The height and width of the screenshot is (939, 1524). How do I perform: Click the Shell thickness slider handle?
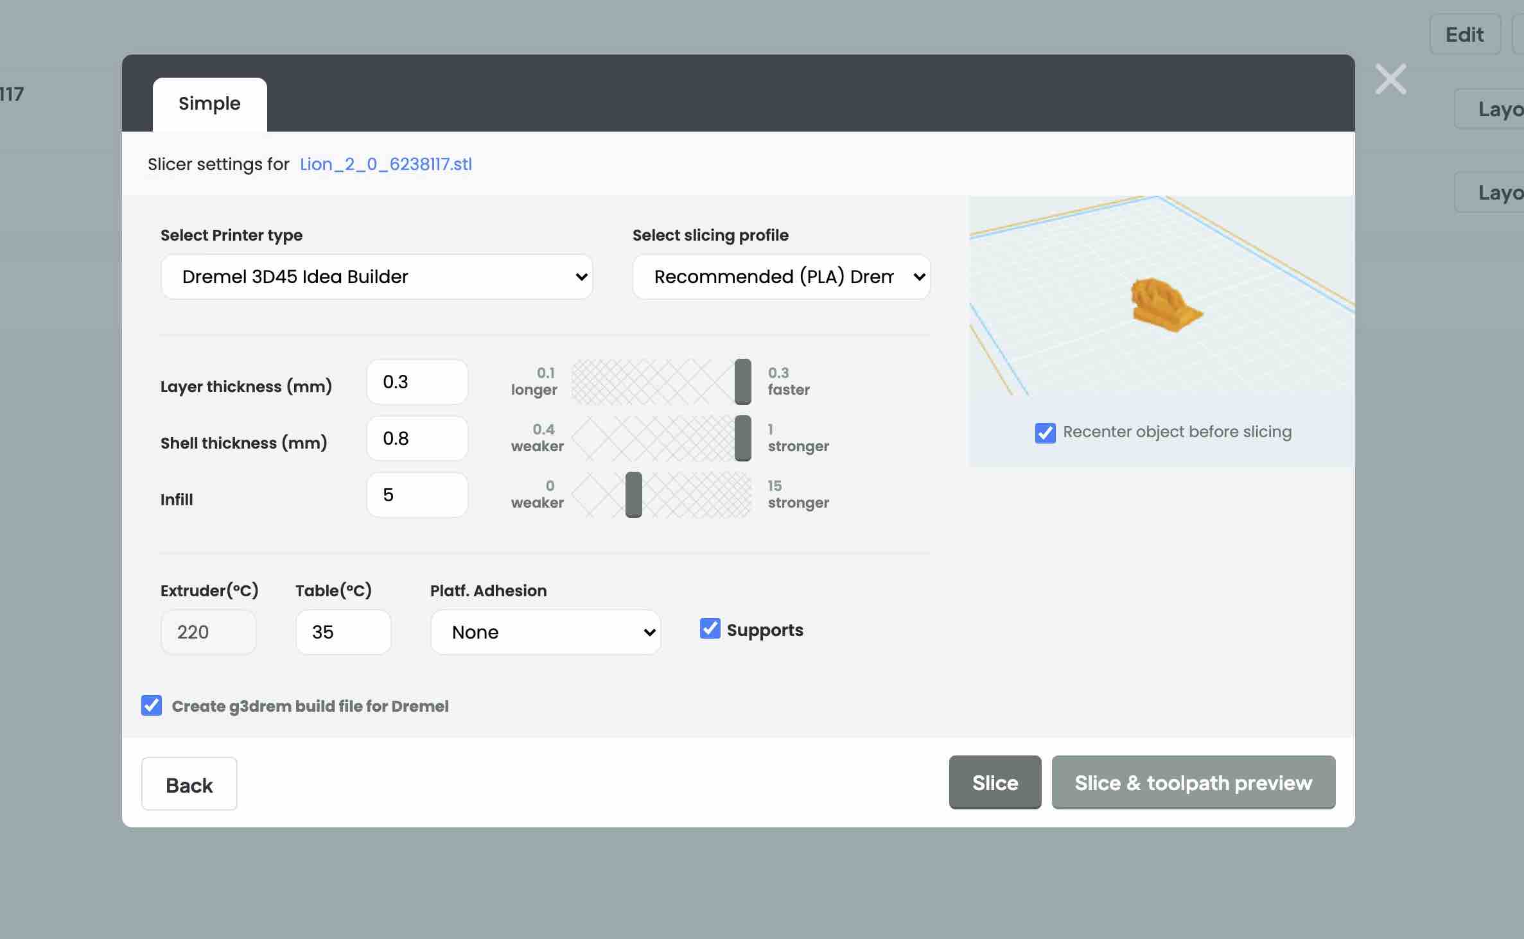click(742, 438)
